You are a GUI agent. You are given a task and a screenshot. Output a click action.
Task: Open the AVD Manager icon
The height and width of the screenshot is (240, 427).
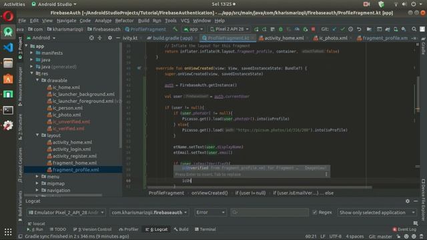coord(396,29)
